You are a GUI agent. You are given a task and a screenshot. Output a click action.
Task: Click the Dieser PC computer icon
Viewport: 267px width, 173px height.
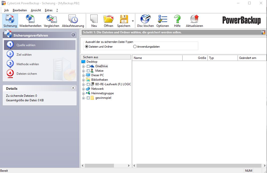88,75
